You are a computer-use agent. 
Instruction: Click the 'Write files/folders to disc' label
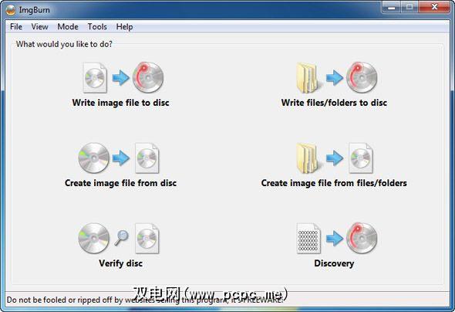[x=334, y=103]
